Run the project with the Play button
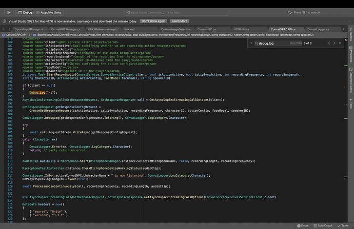 [x=9, y=13]
